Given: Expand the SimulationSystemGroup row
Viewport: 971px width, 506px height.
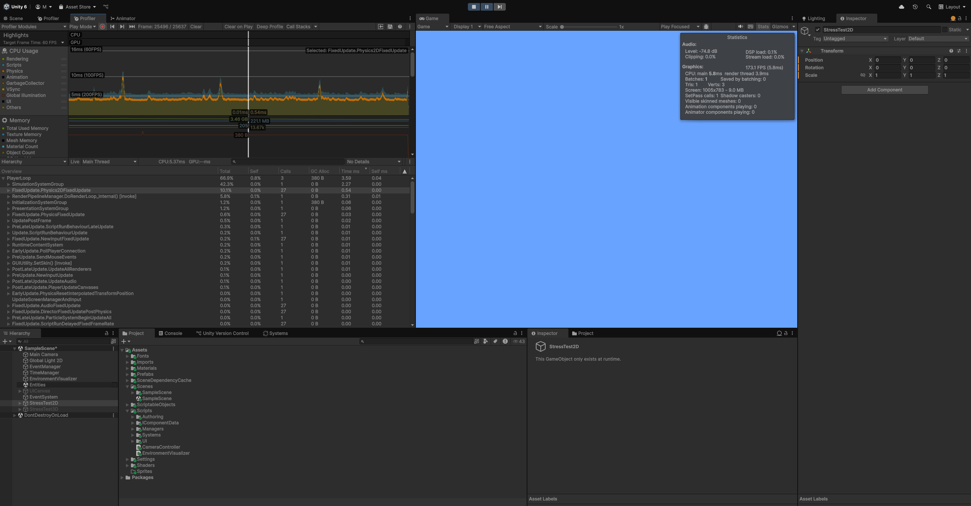Looking at the screenshot, I should click(8, 184).
